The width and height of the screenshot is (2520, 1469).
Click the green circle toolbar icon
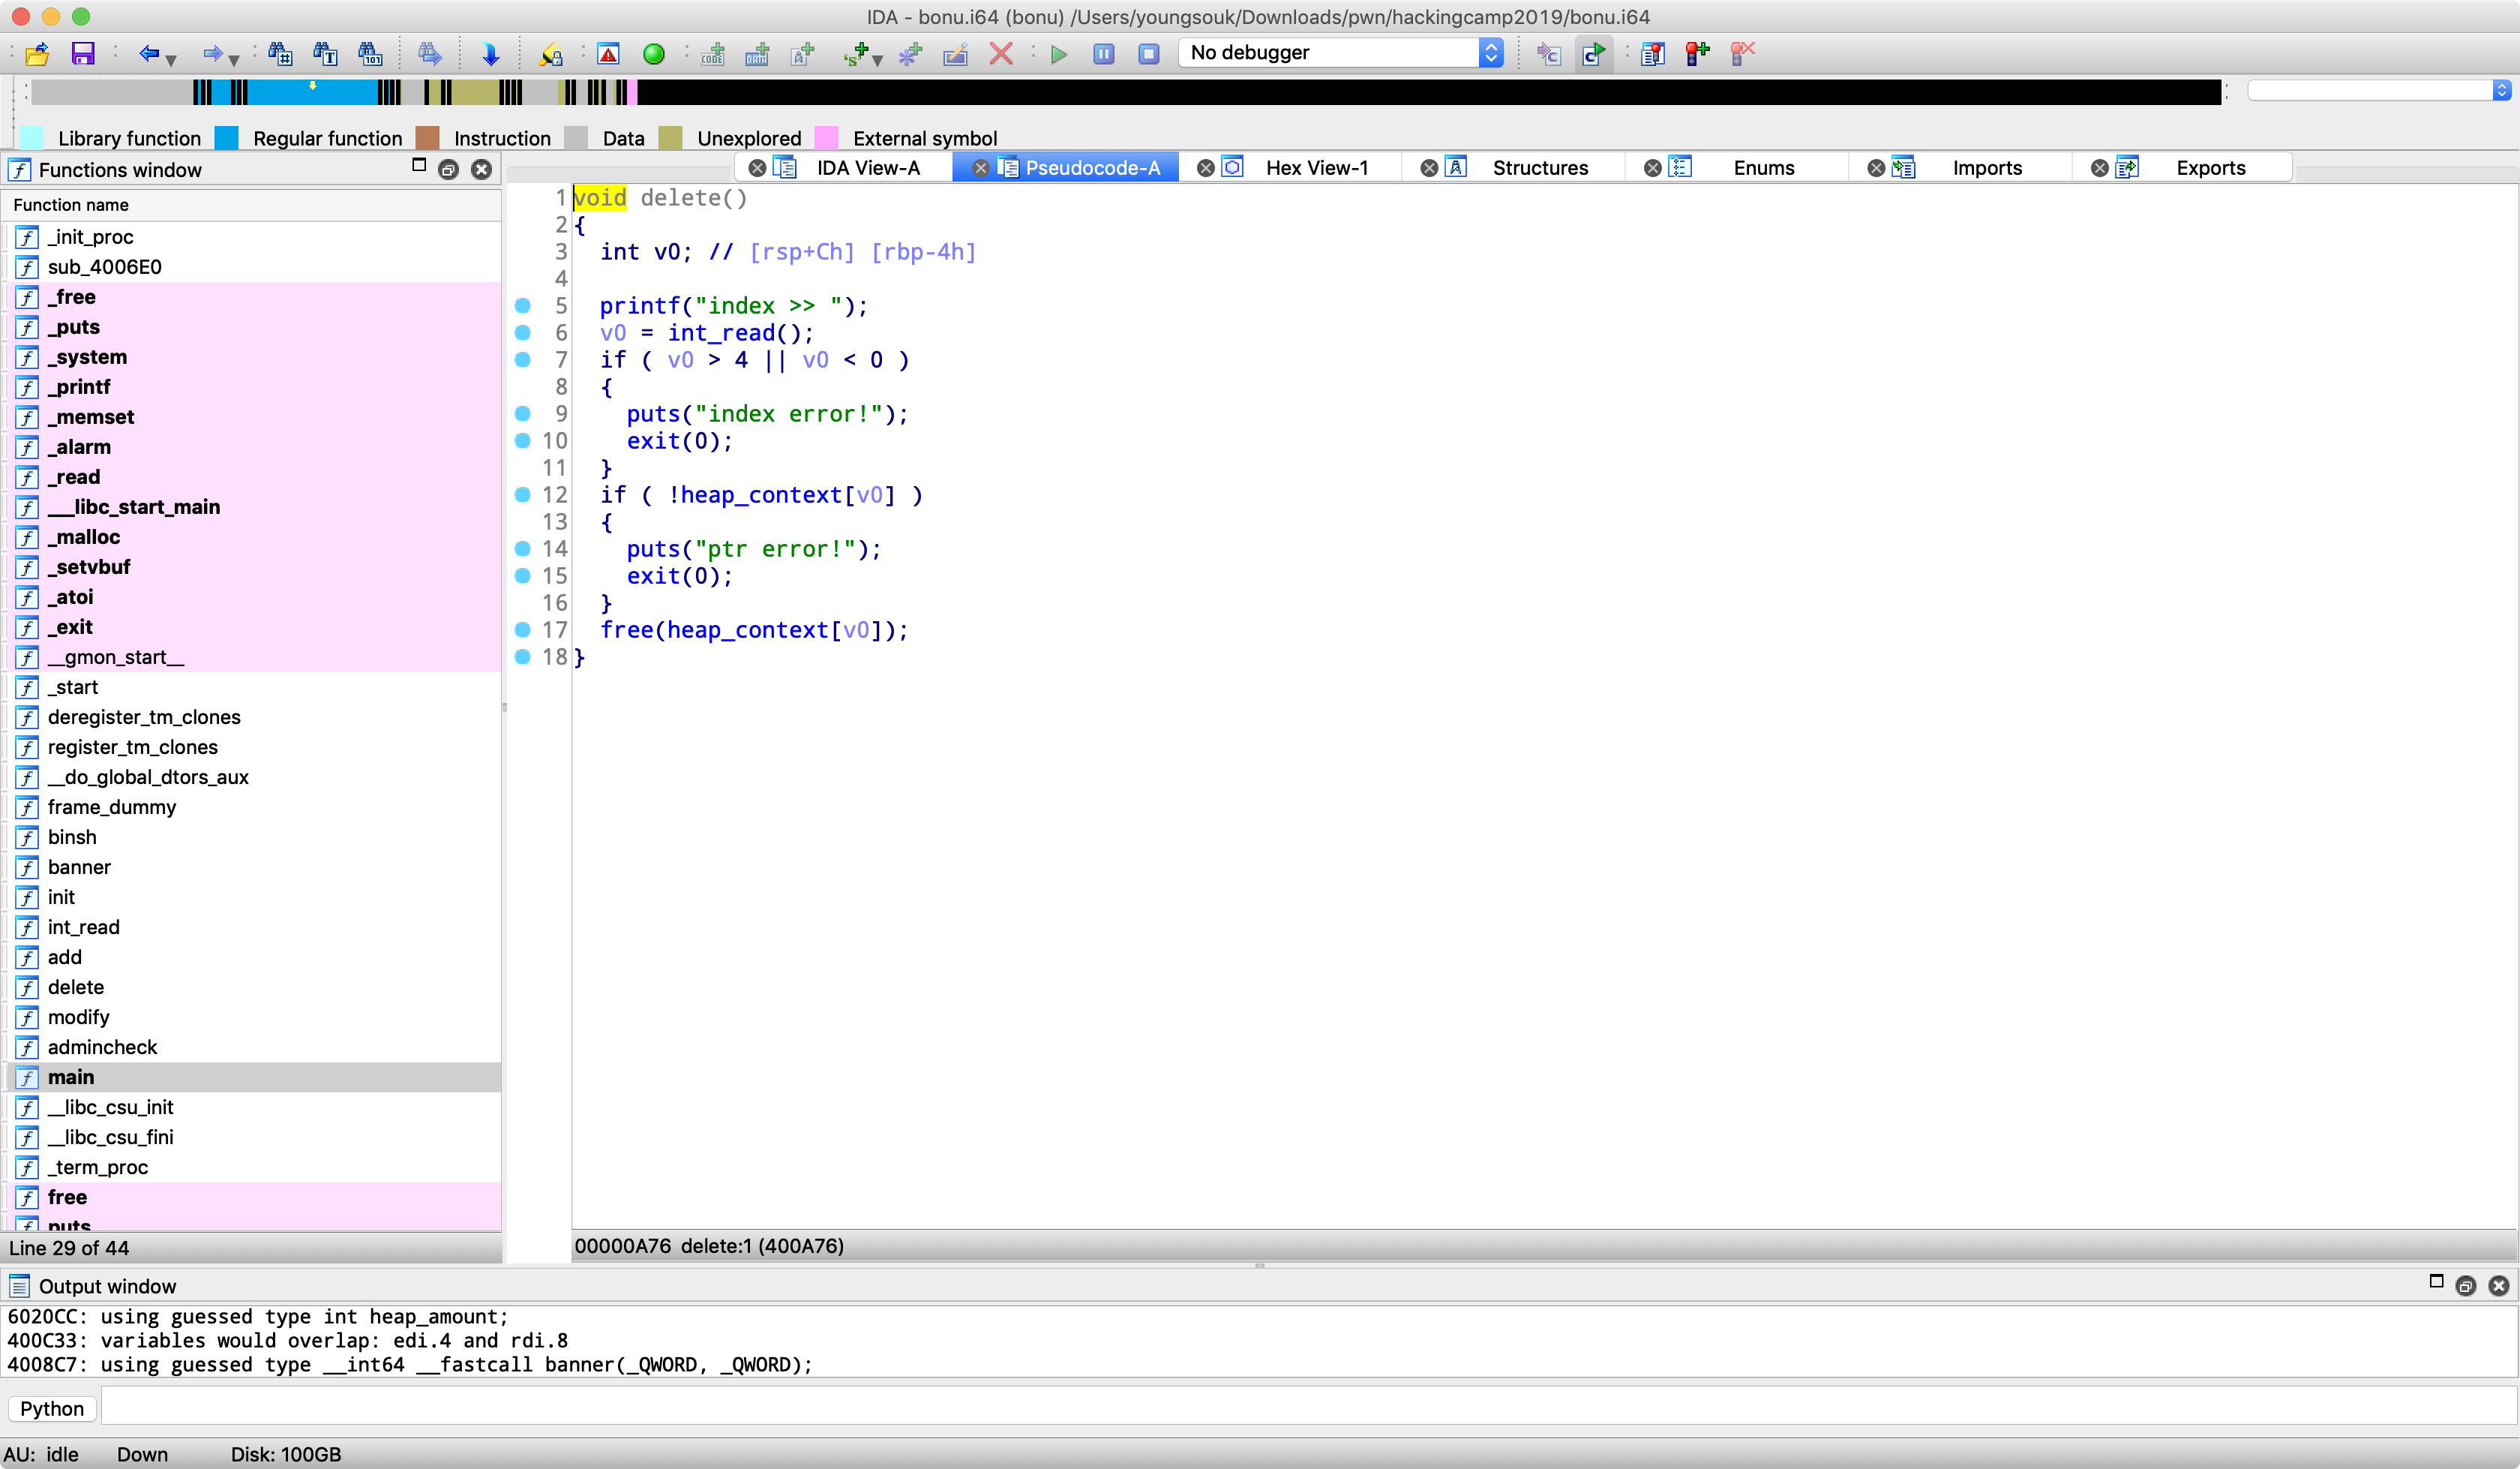coord(653,53)
